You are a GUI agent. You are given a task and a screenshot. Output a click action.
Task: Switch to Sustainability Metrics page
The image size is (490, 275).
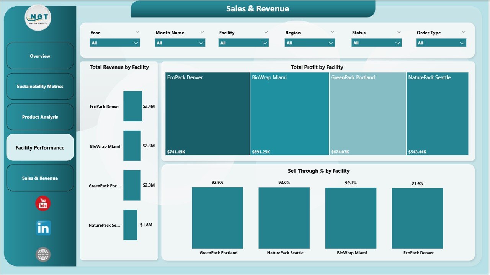[x=40, y=87]
